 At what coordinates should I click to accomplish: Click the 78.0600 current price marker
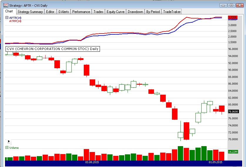click(x=234, y=111)
